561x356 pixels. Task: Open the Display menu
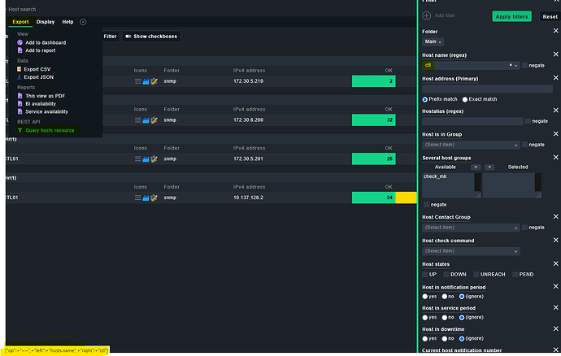(x=46, y=22)
